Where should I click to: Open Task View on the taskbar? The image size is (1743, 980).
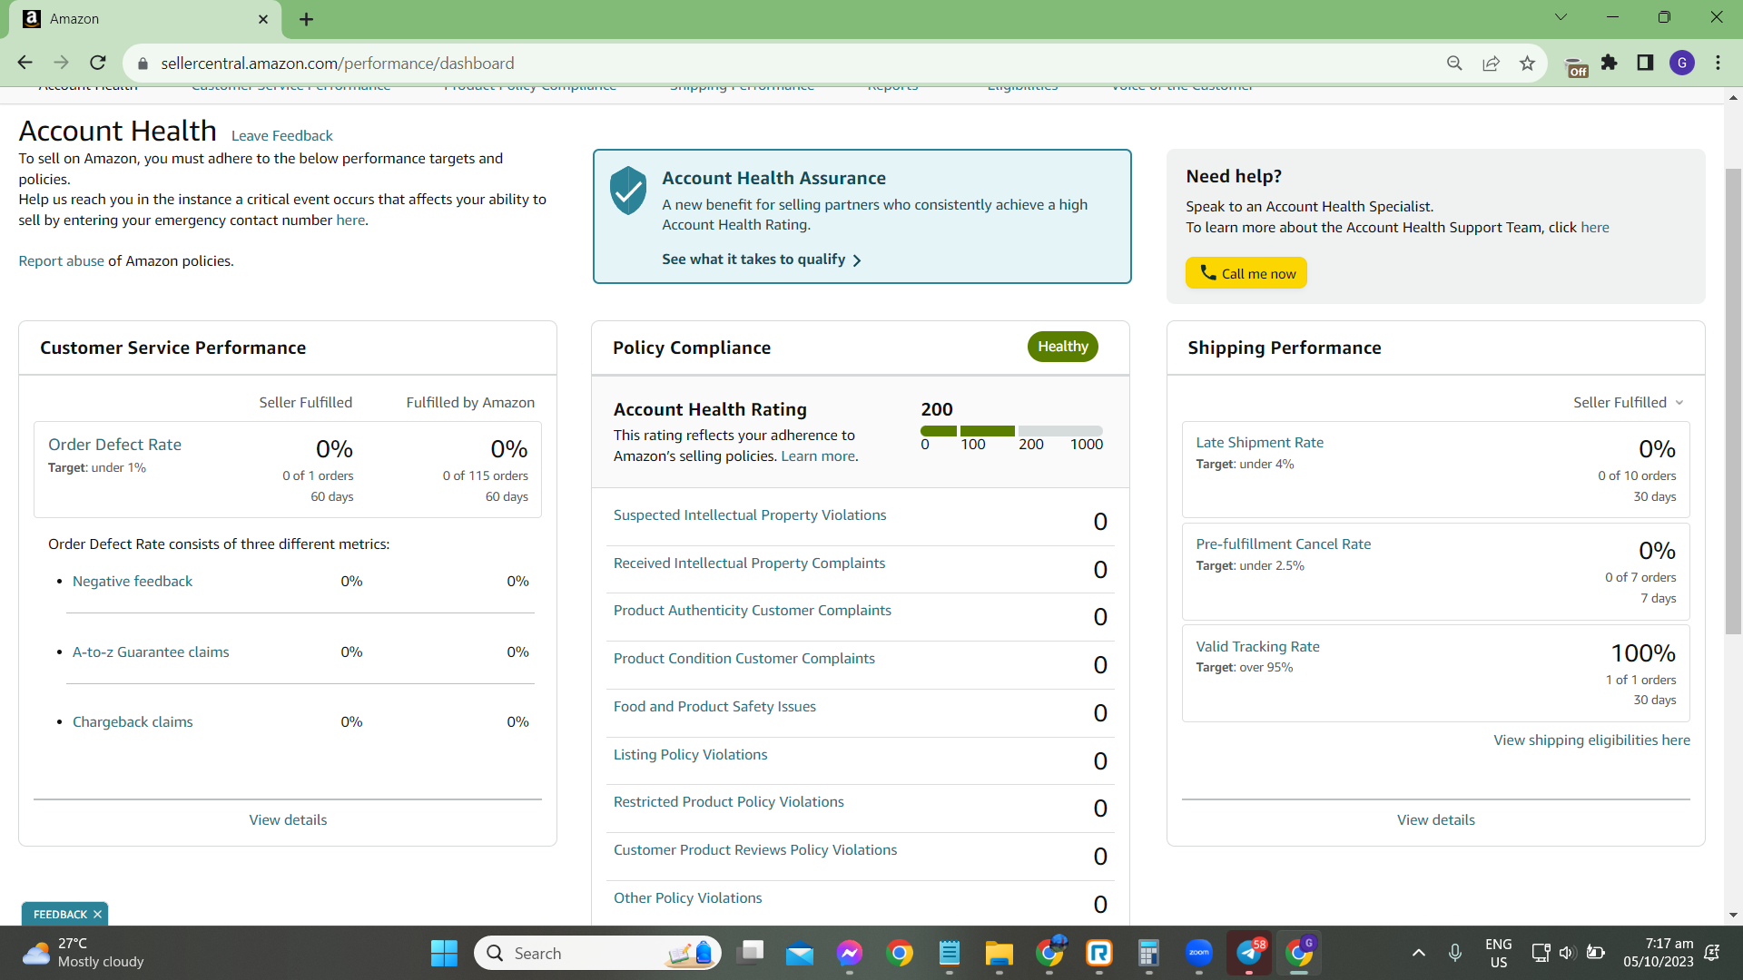click(751, 953)
